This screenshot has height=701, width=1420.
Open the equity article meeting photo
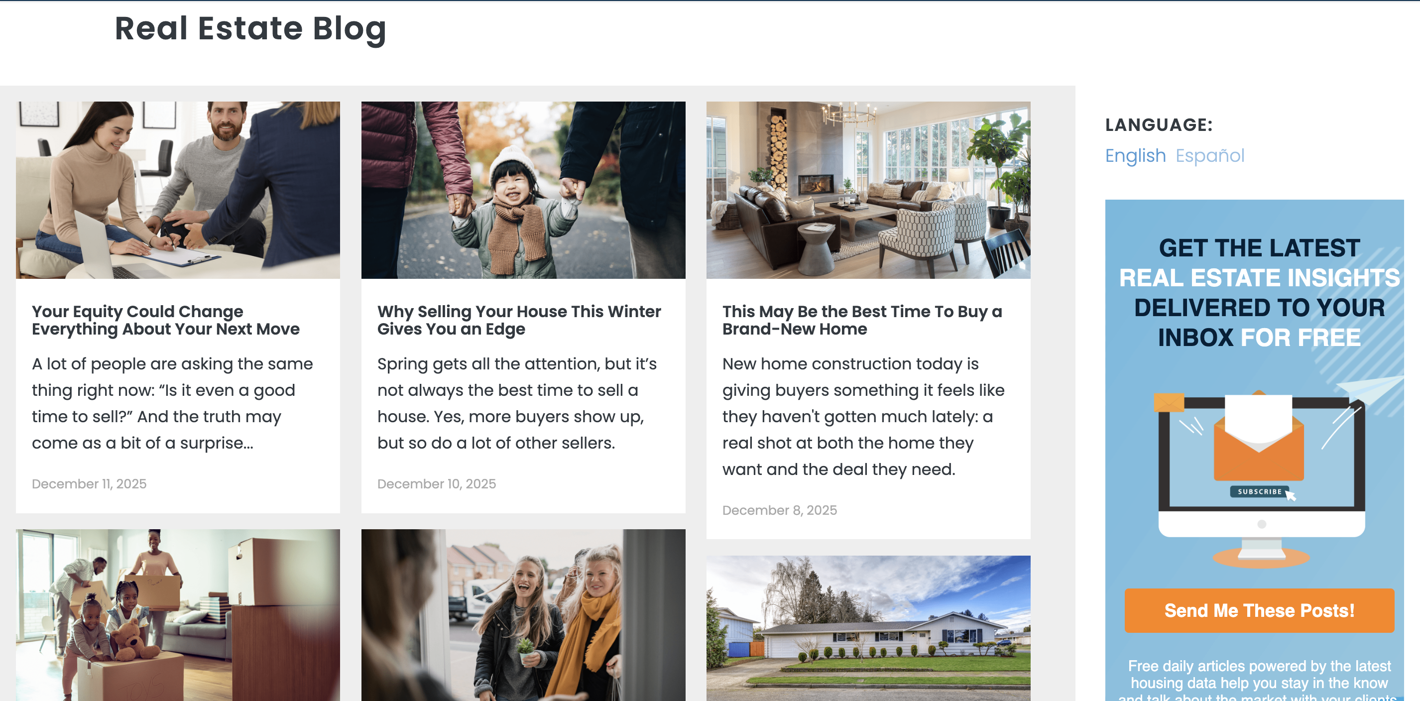coord(177,190)
